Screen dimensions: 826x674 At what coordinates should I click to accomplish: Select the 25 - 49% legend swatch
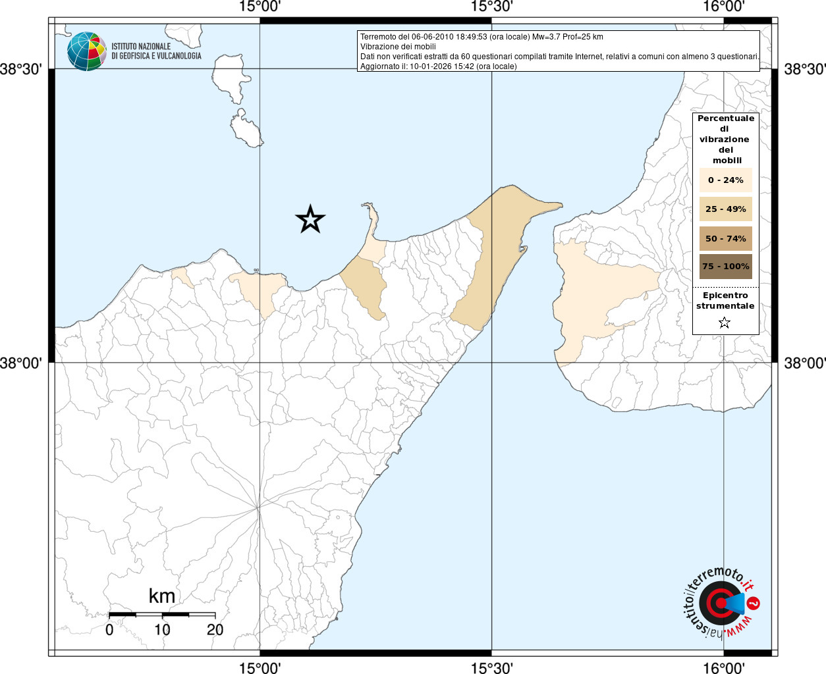click(x=725, y=209)
